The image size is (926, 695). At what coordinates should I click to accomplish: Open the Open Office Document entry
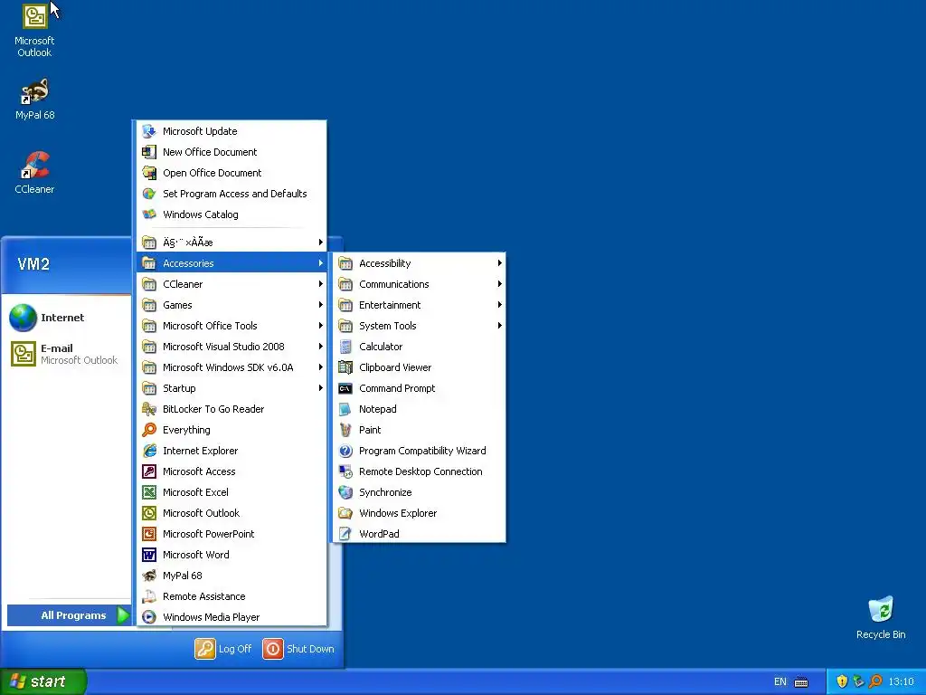click(231, 173)
